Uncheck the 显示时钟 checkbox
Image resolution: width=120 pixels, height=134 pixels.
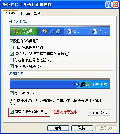coord(12,93)
